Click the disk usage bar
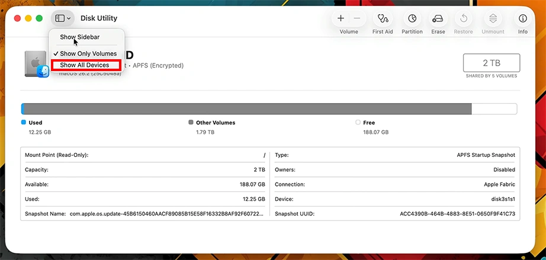546x260 pixels. tap(269, 108)
